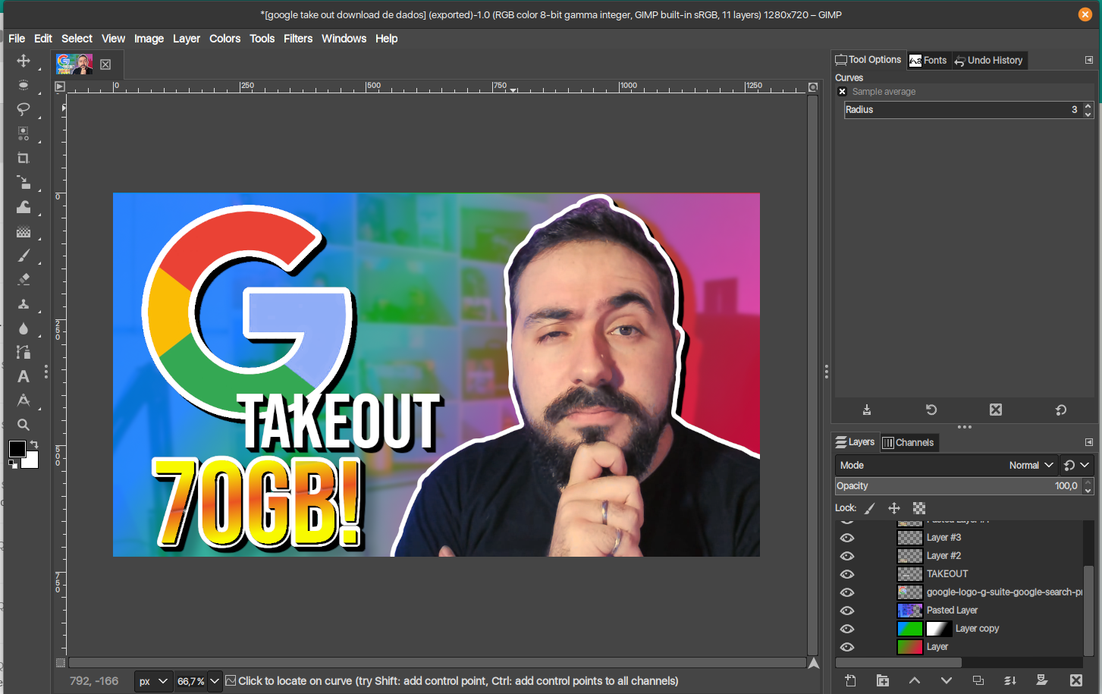The image size is (1102, 694).
Task: Switch to the Channels tab
Action: (x=909, y=442)
